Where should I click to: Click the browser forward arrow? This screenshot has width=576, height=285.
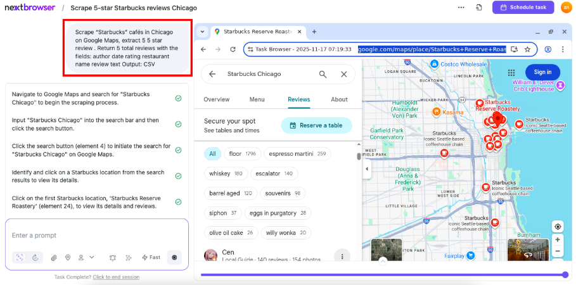[218, 49]
